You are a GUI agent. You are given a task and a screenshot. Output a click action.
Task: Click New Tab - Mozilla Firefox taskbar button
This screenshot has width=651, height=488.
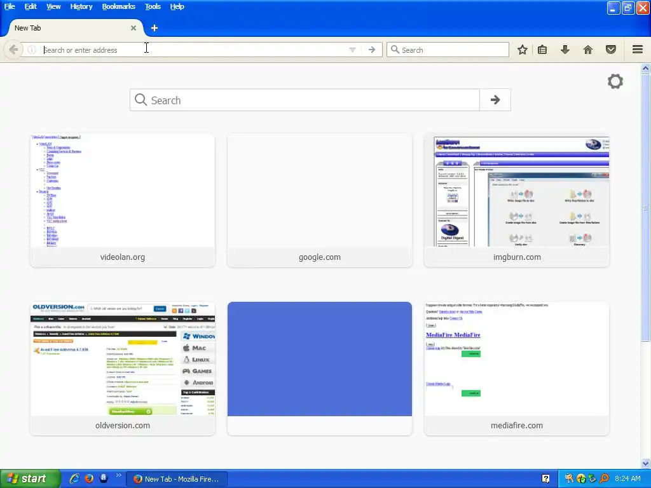tap(177, 479)
